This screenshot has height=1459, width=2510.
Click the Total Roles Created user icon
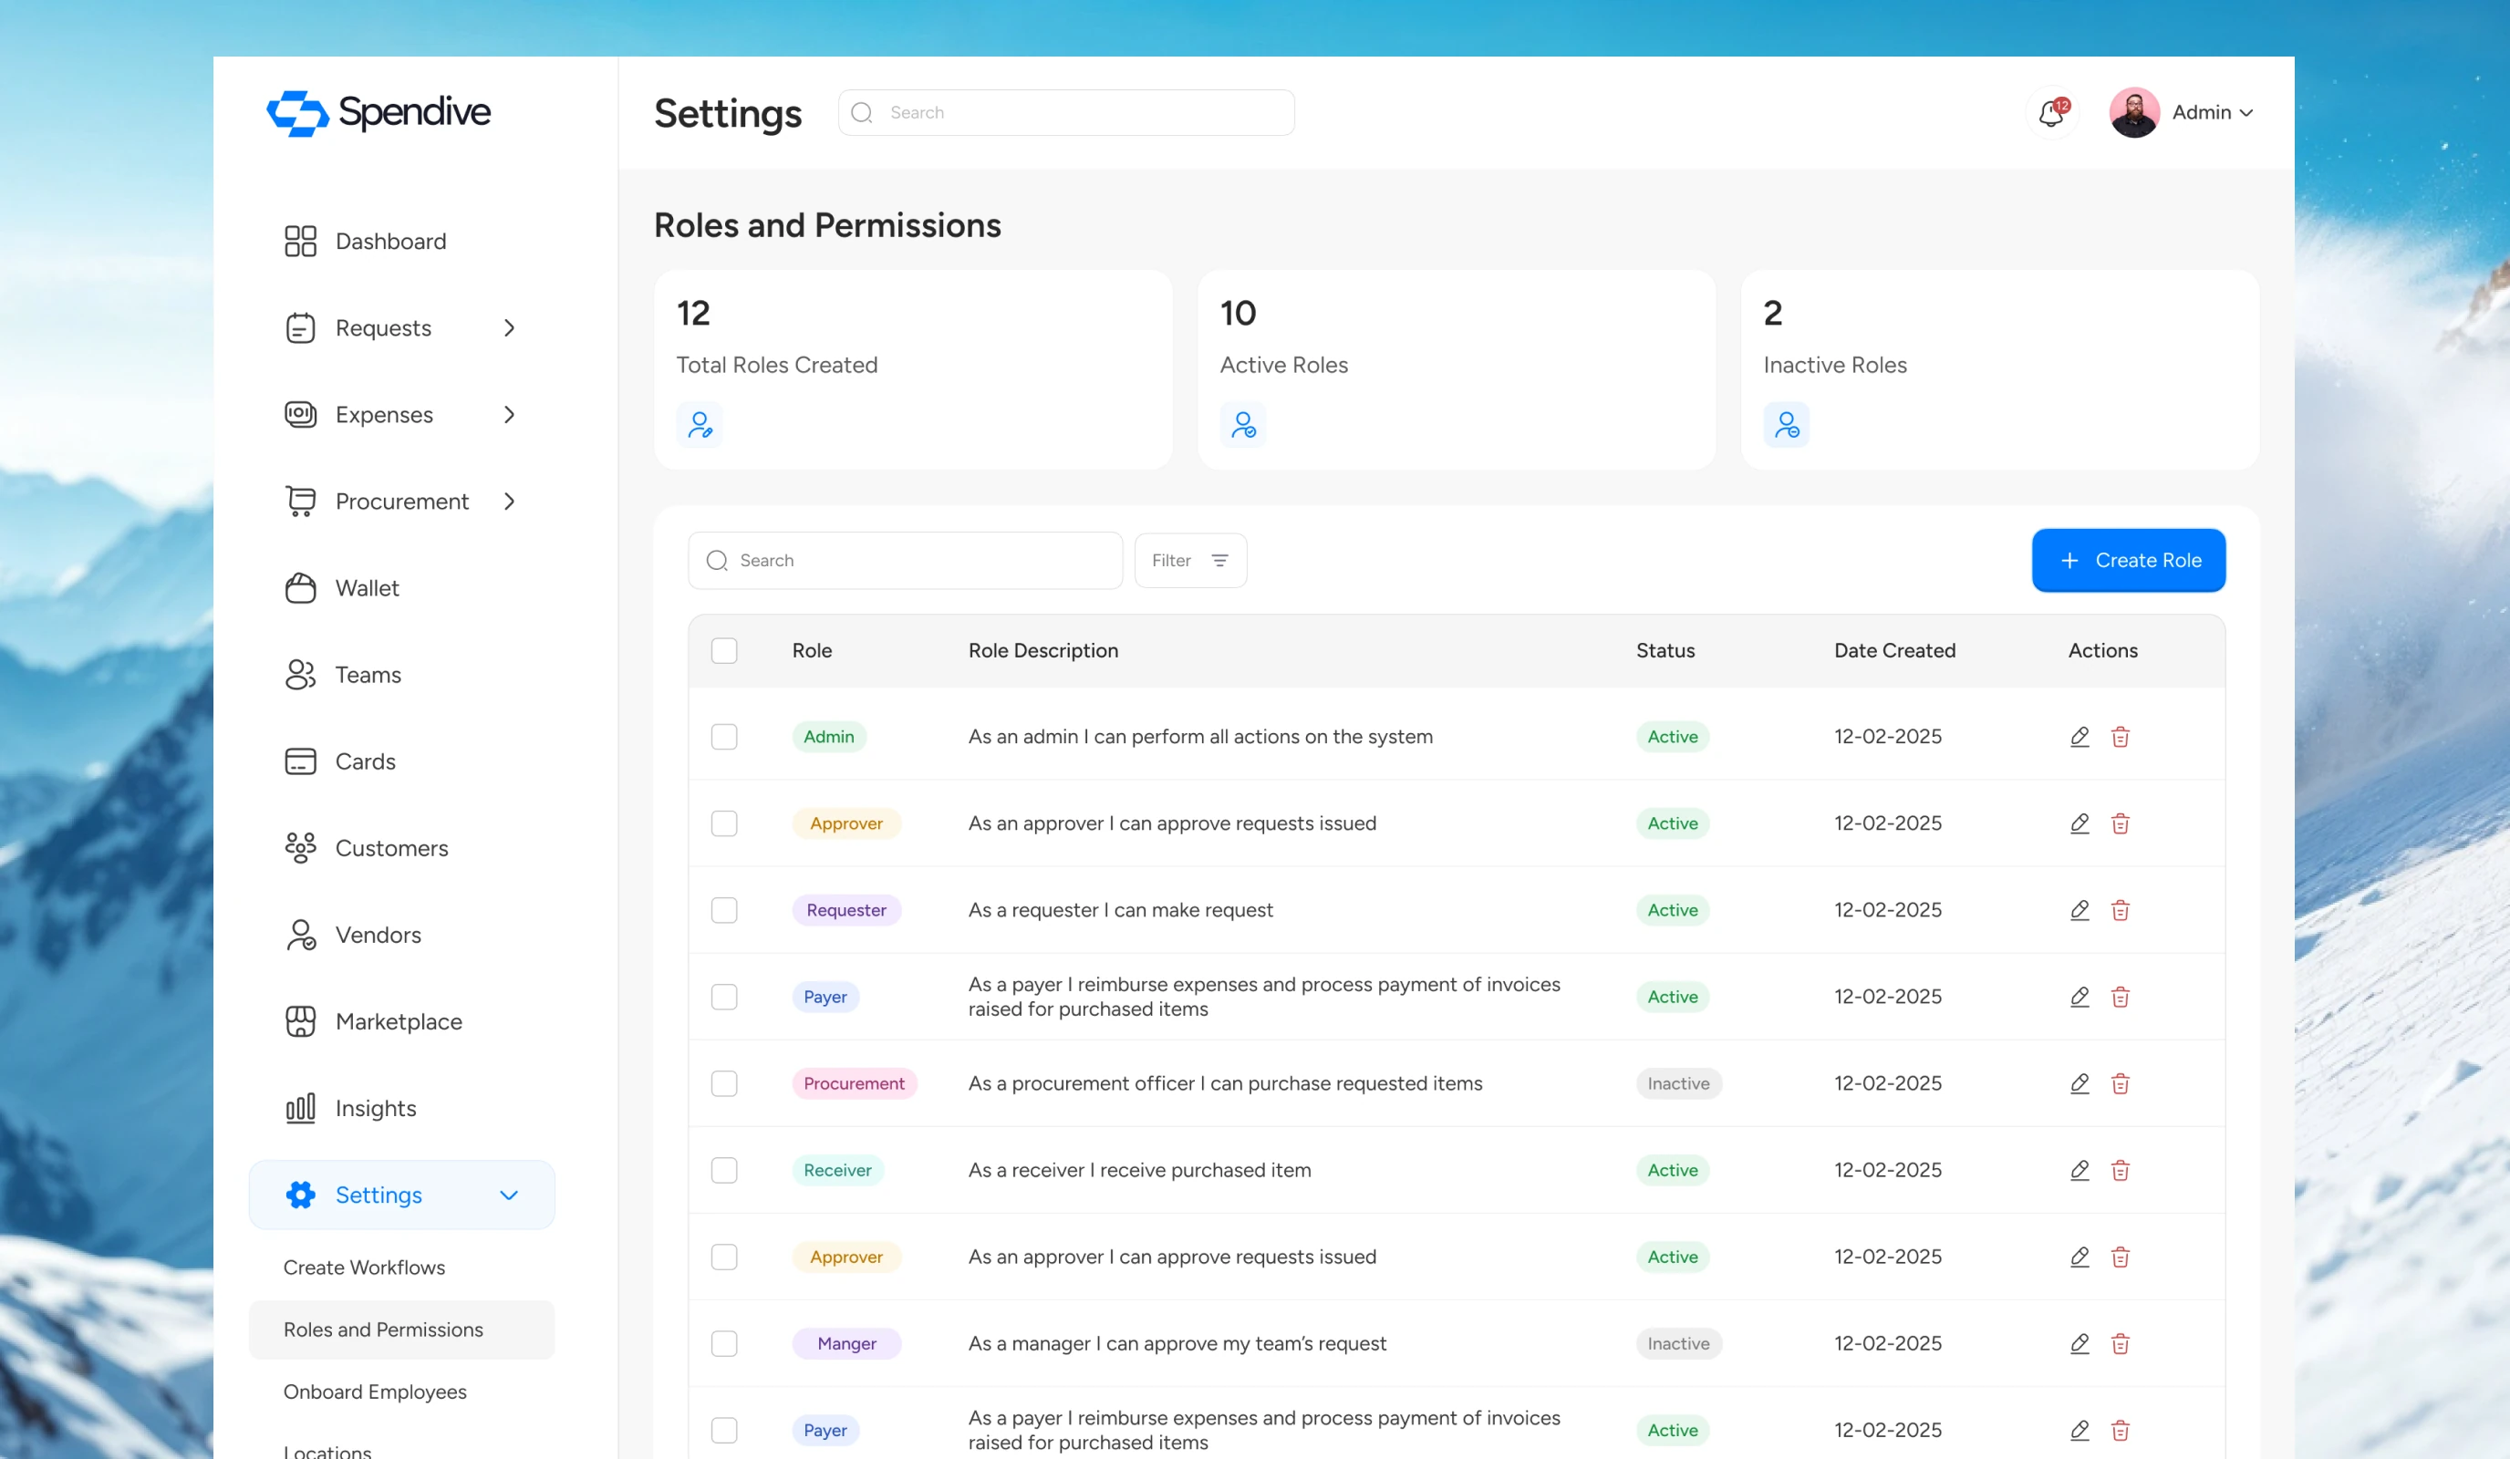click(x=700, y=425)
